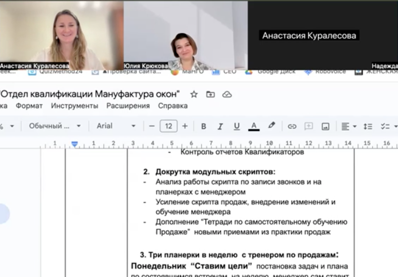Toggle bold formatting
The height and width of the screenshot is (277, 398).
click(x=203, y=126)
